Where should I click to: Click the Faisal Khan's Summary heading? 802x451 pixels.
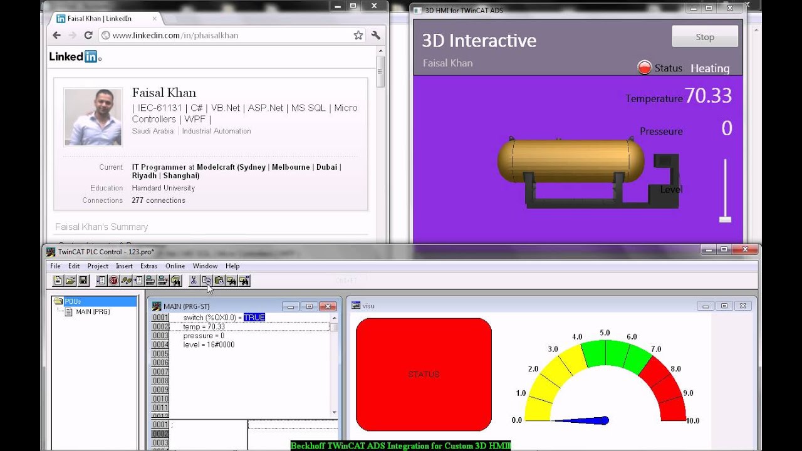pos(102,227)
